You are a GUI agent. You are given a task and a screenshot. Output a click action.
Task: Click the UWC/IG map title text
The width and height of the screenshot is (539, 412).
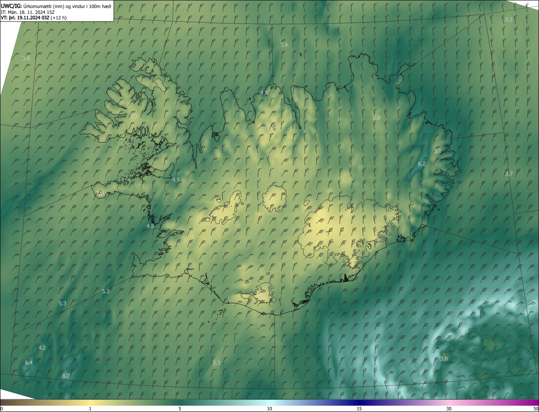click(56, 5)
